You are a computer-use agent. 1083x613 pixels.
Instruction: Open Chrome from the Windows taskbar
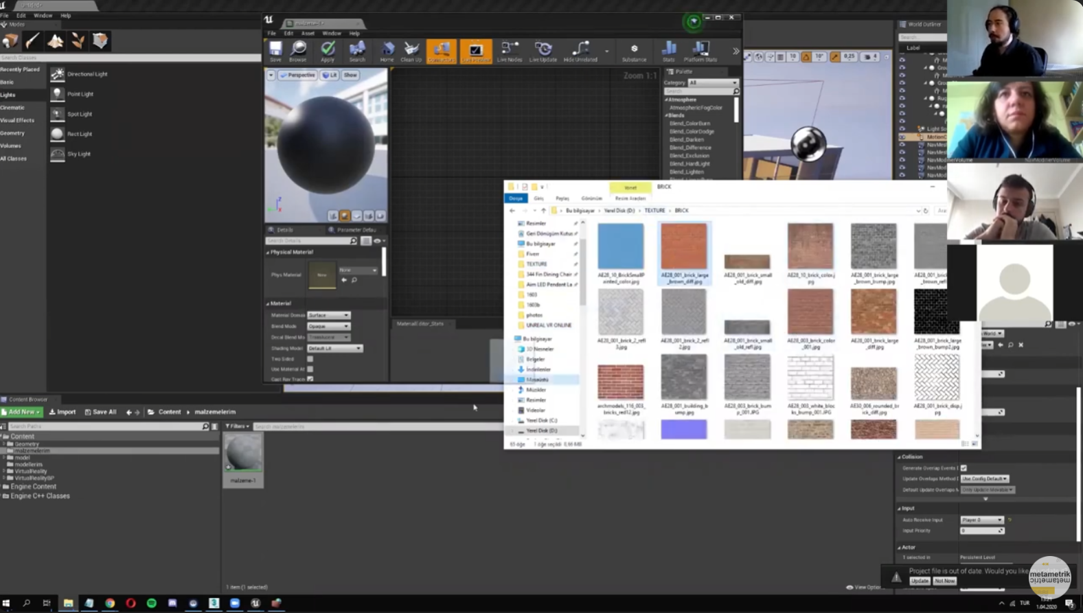point(110,603)
